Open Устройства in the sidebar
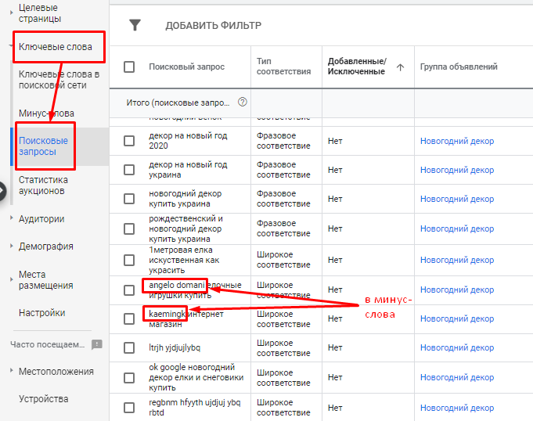 43,398
